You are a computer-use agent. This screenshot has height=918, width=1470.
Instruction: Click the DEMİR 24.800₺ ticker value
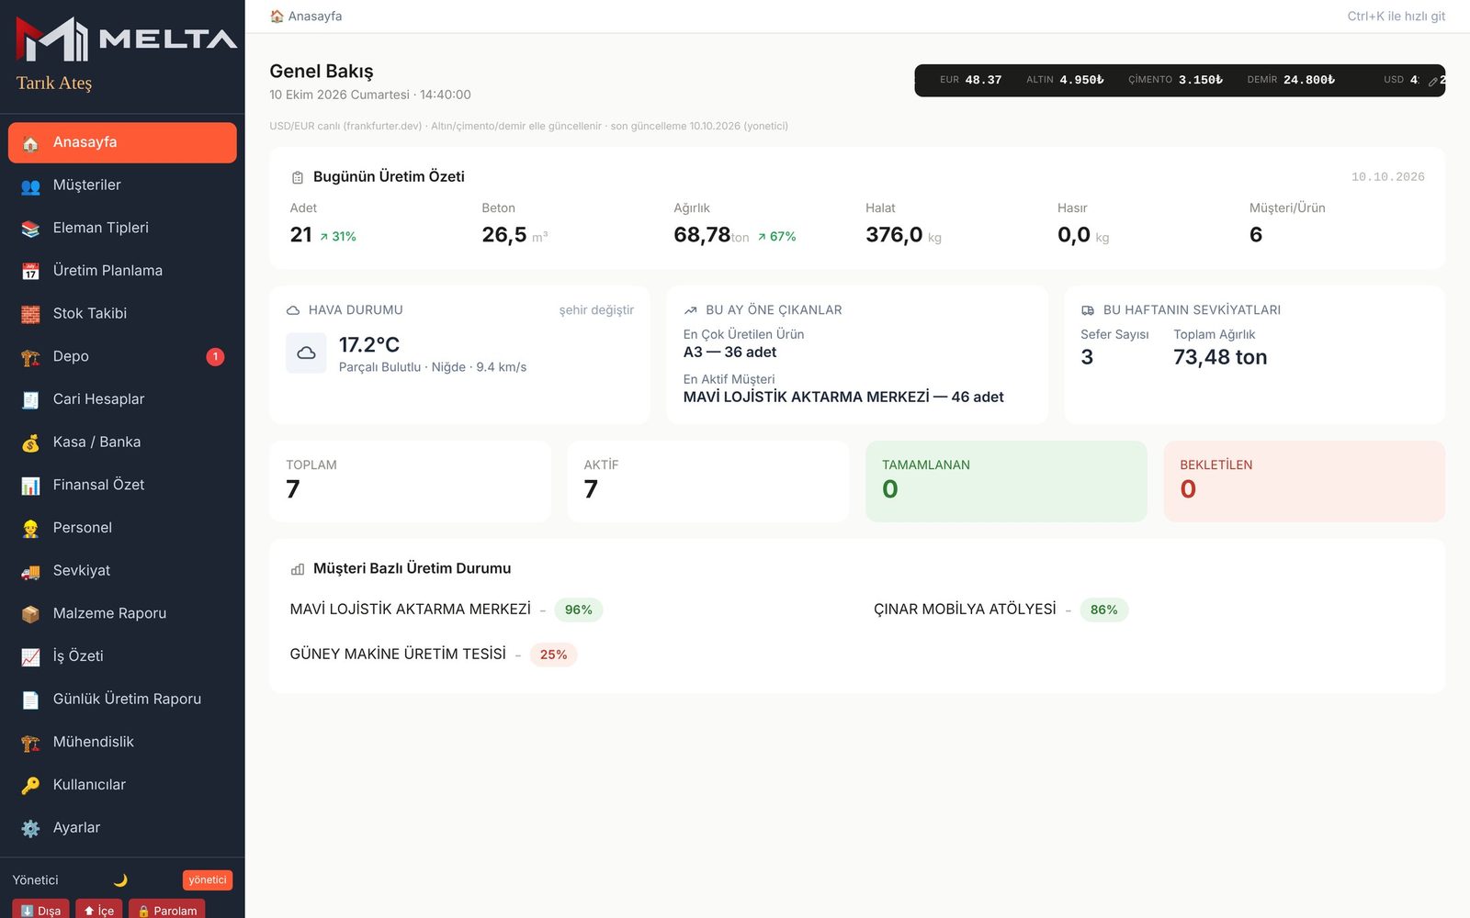click(1291, 80)
